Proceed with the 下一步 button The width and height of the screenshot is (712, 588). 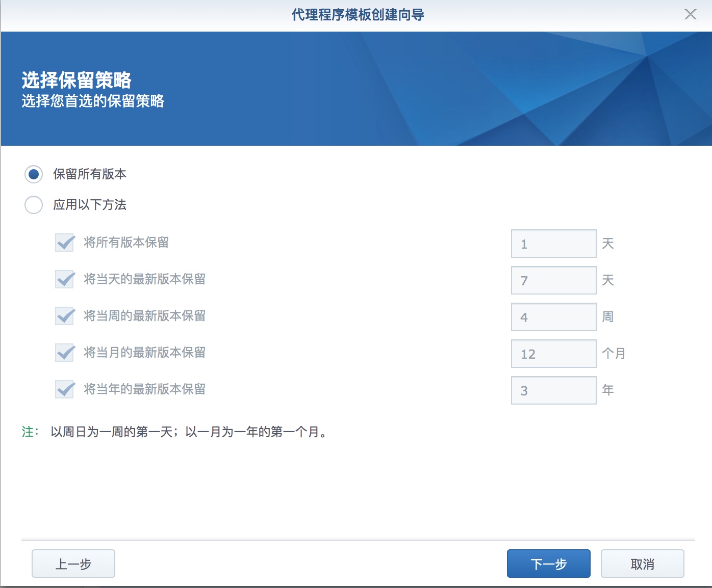pyautogui.click(x=549, y=564)
